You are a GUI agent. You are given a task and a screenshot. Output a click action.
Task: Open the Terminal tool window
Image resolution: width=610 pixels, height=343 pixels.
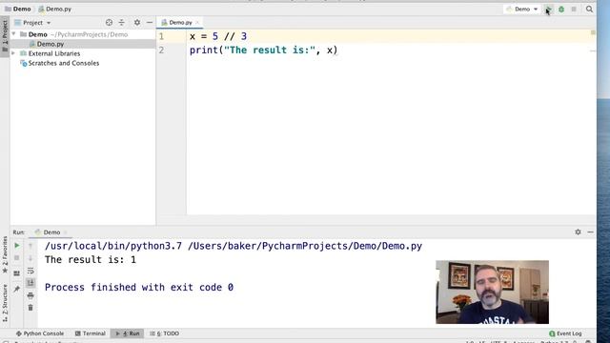coord(91,333)
